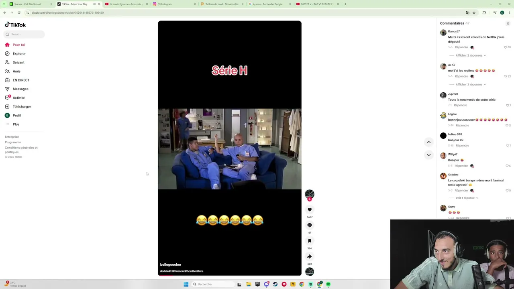The height and width of the screenshot is (289, 514).
Task: Like Ramos57's comment
Action: click(505, 47)
